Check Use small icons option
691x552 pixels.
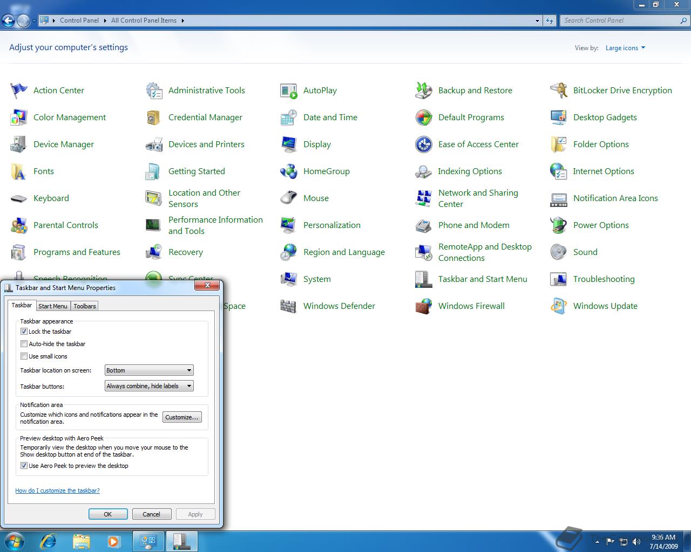point(24,356)
